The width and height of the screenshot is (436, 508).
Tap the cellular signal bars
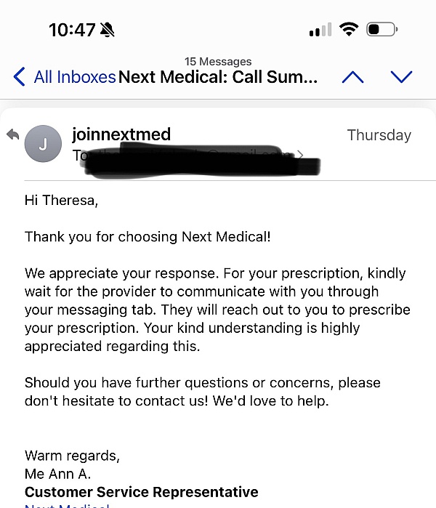[x=320, y=30]
